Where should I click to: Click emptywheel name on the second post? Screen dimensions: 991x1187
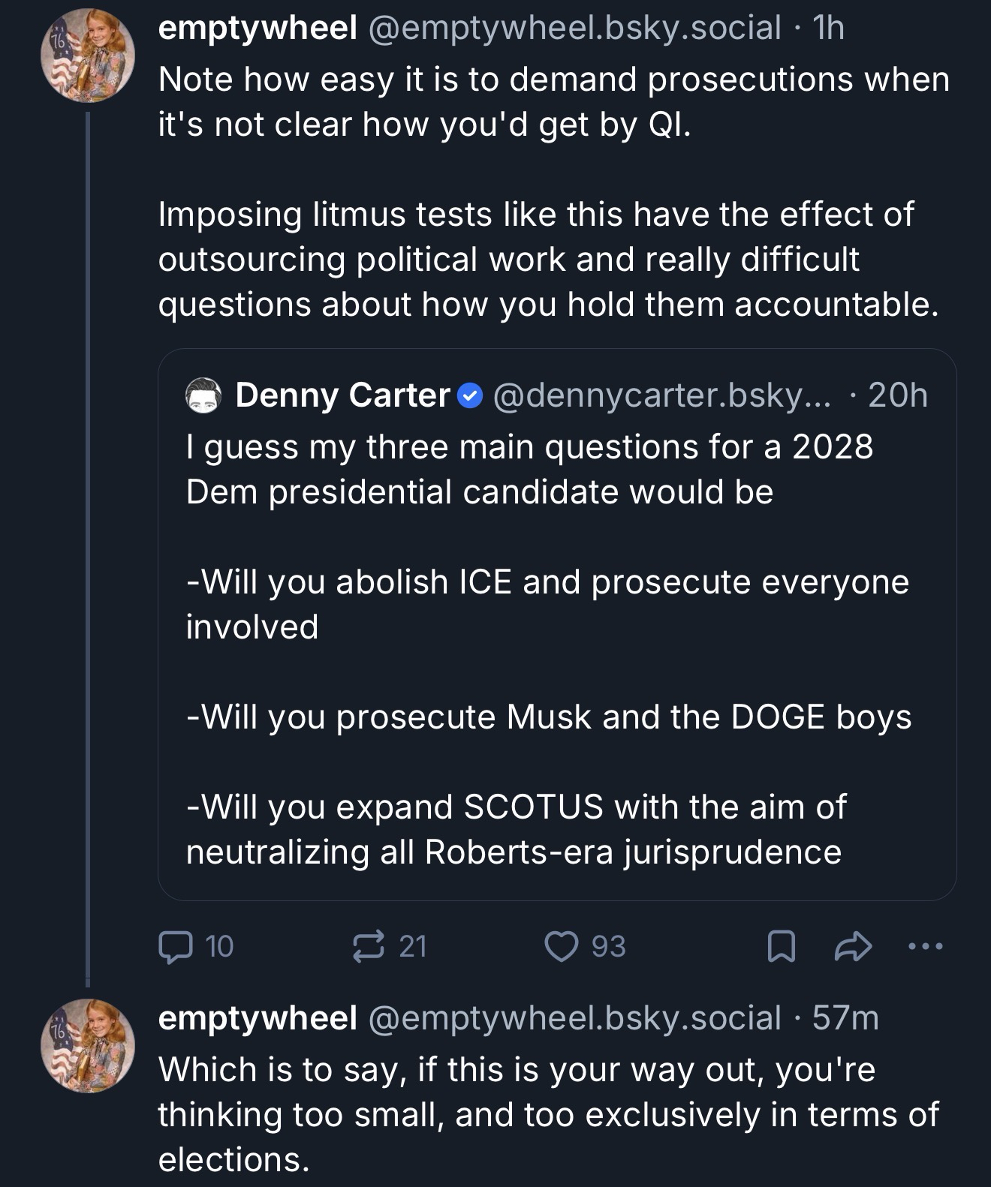coord(257,1017)
